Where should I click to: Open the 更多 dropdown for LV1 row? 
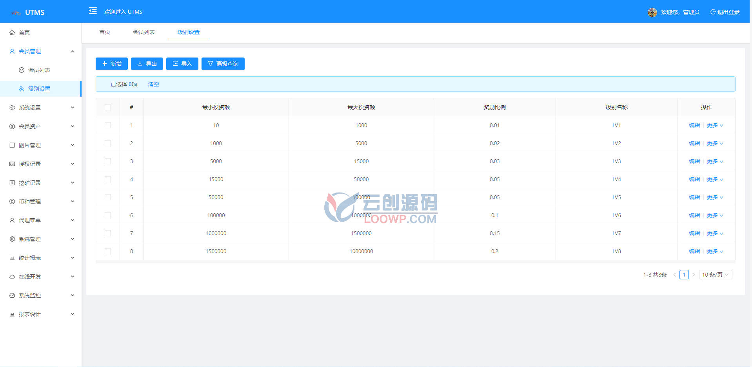(x=715, y=125)
